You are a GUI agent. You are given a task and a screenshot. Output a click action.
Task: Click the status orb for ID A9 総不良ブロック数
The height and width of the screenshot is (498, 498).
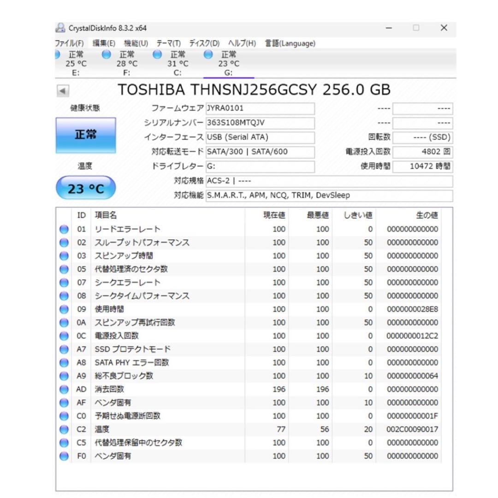coord(64,376)
